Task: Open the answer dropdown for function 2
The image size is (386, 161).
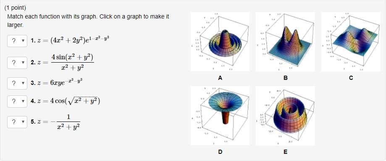Action: [17, 63]
